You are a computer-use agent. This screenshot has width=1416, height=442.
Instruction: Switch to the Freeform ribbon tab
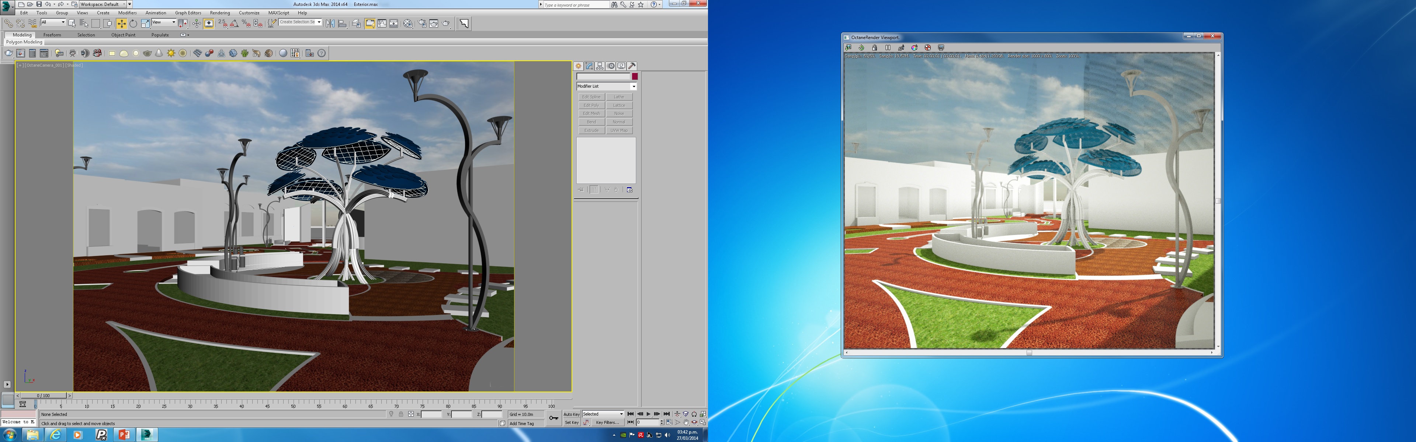52,35
